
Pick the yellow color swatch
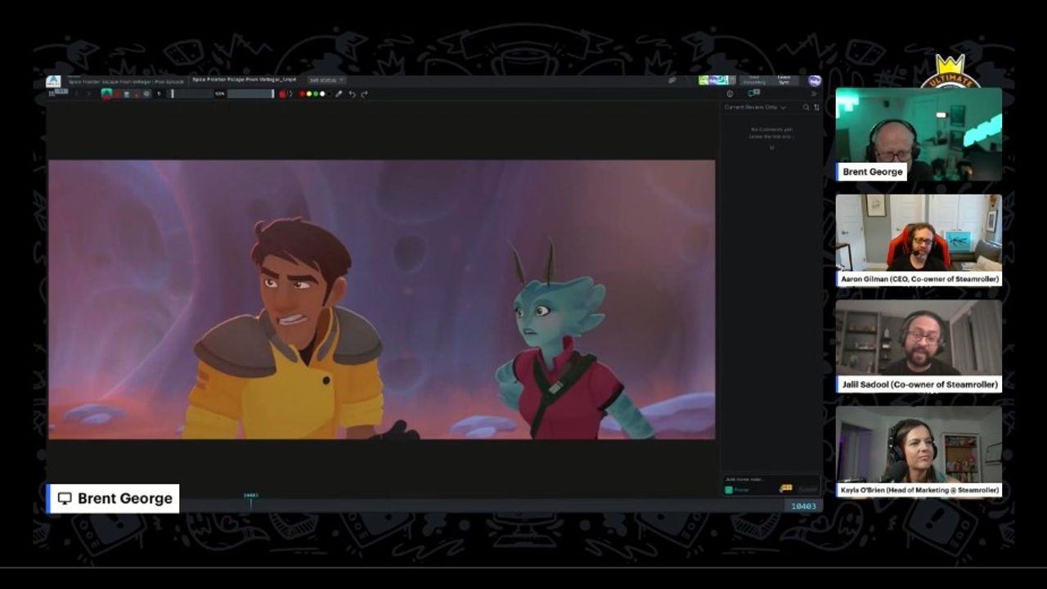pos(308,94)
